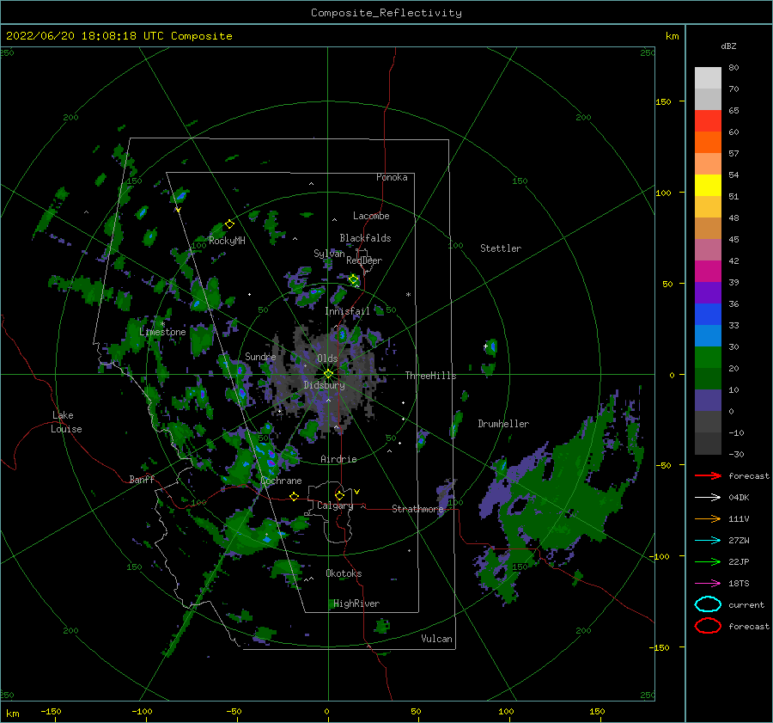Click the dBZ legend heading

click(x=728, y=46)
